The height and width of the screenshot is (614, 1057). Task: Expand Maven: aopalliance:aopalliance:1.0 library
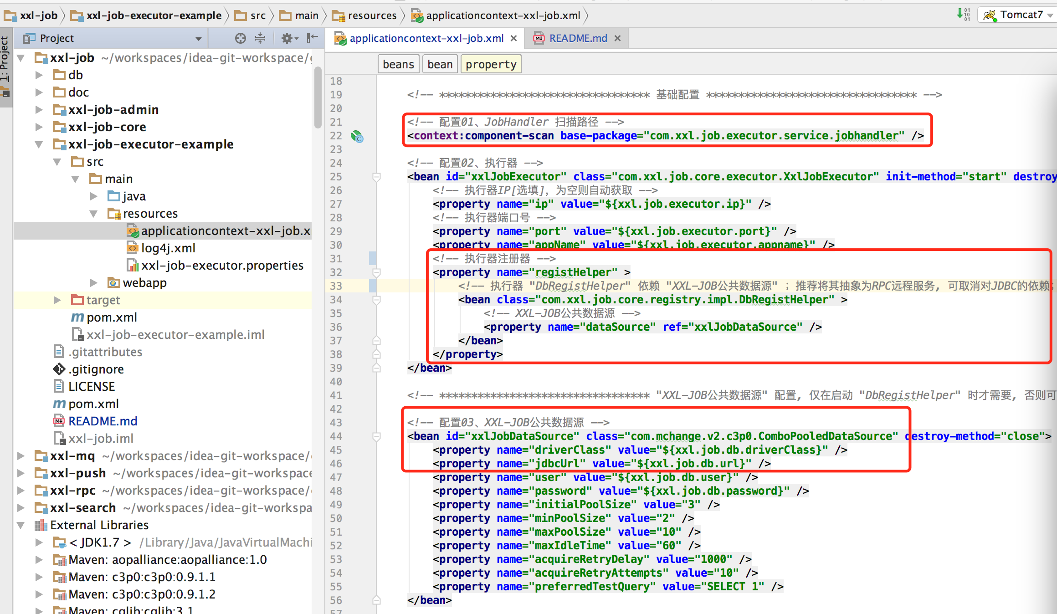pos(39,560)
